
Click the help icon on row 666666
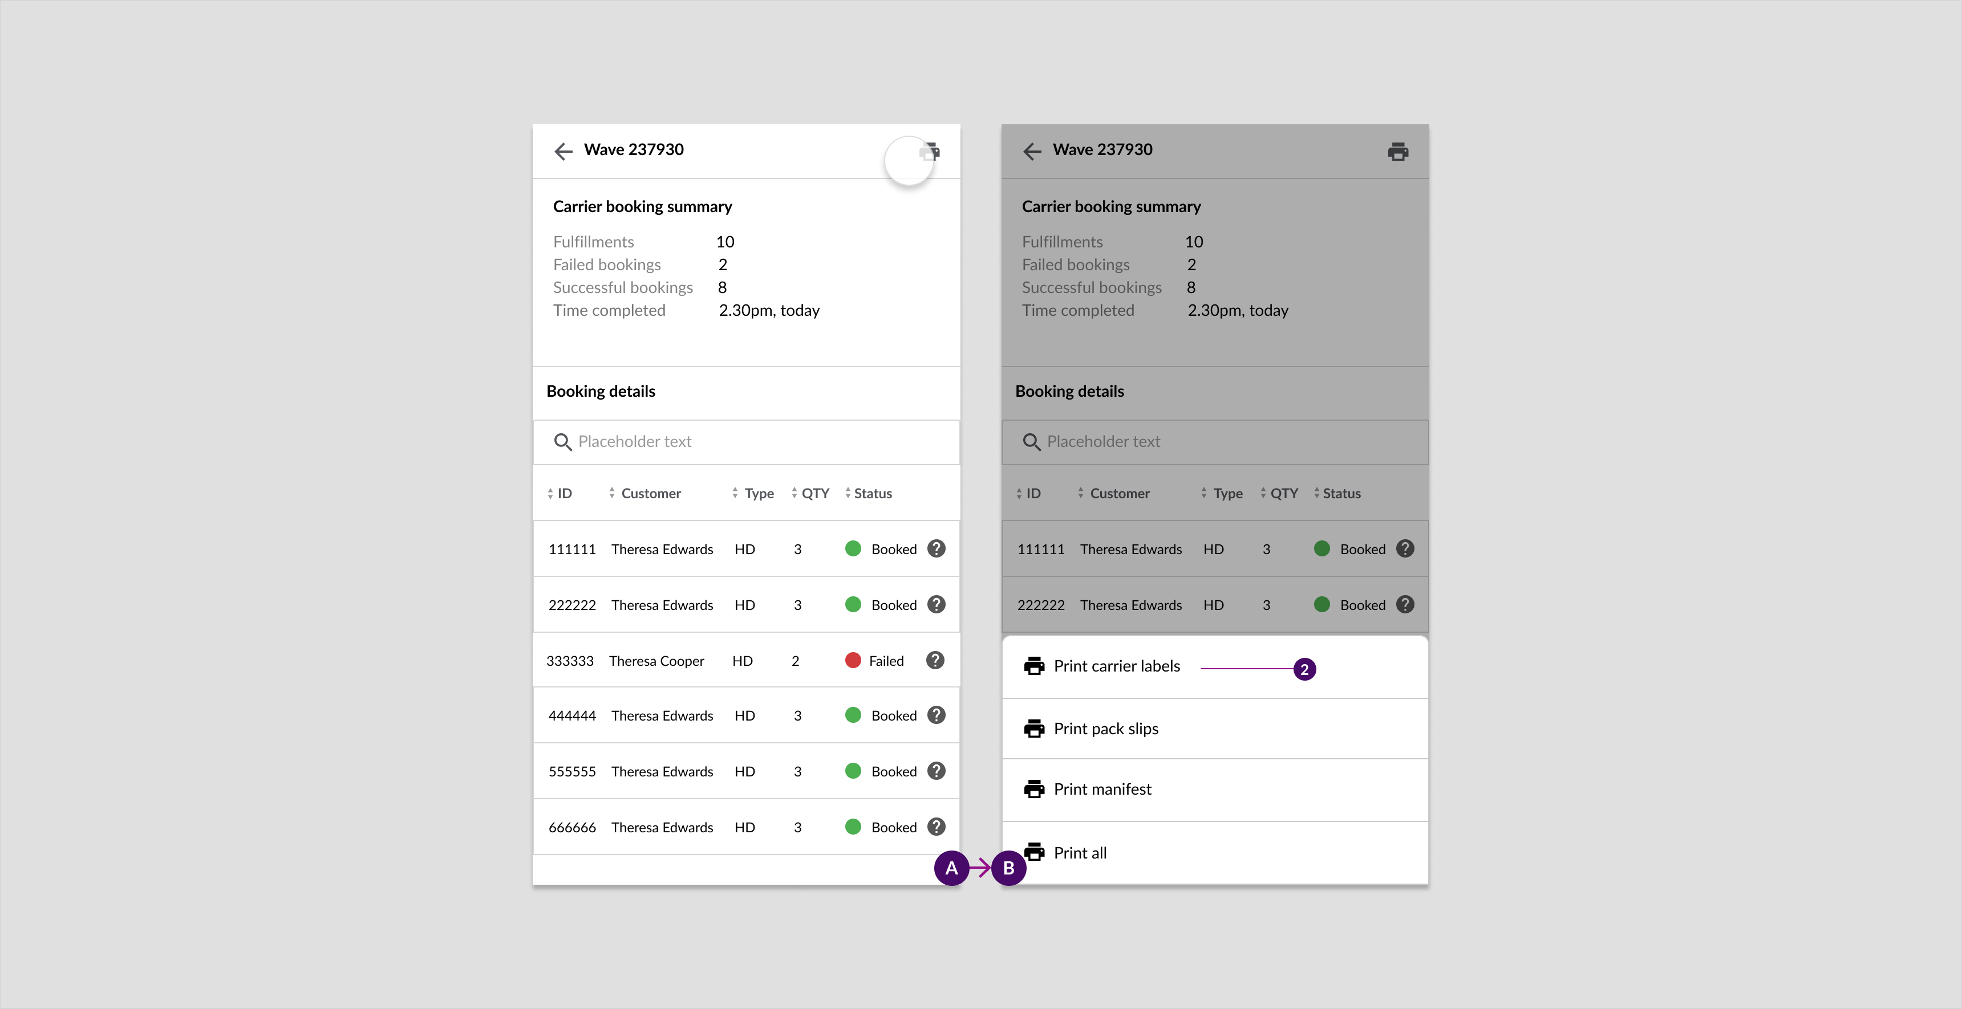click(x=936, y=826)
